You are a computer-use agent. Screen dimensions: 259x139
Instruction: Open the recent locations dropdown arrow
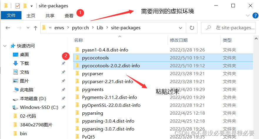click(x=28, y=28)
